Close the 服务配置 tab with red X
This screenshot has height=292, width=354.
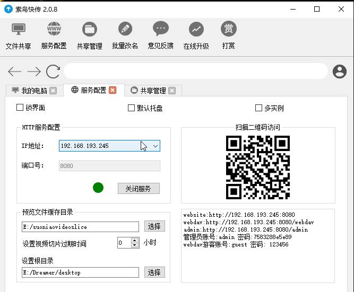[113, 90]
